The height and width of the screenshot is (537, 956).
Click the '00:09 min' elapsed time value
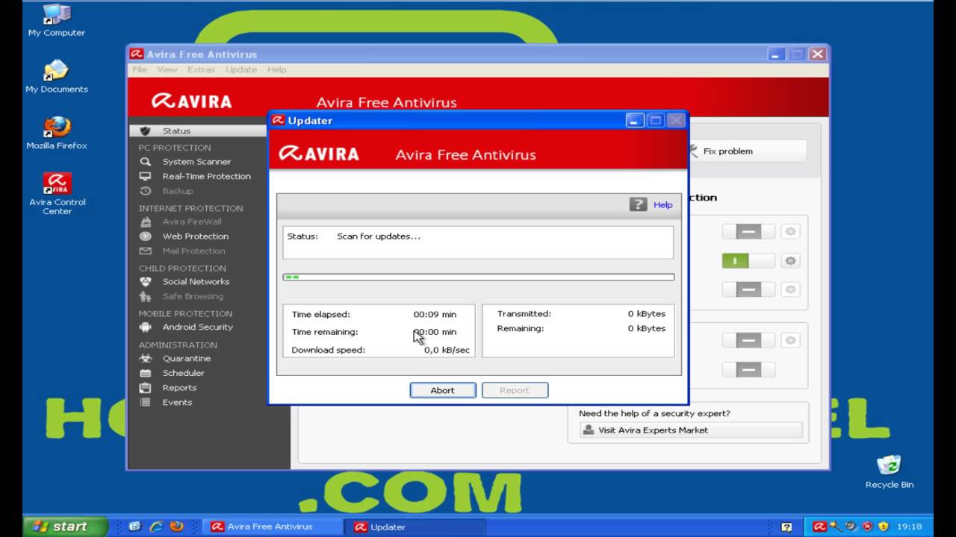tap(435, 314)
